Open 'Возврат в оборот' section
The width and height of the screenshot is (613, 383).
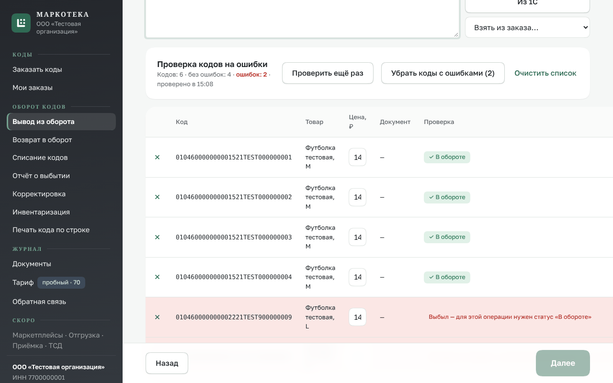pyautogui.click(x=61, y=140)
